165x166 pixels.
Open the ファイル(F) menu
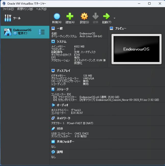tap(8, 9)
